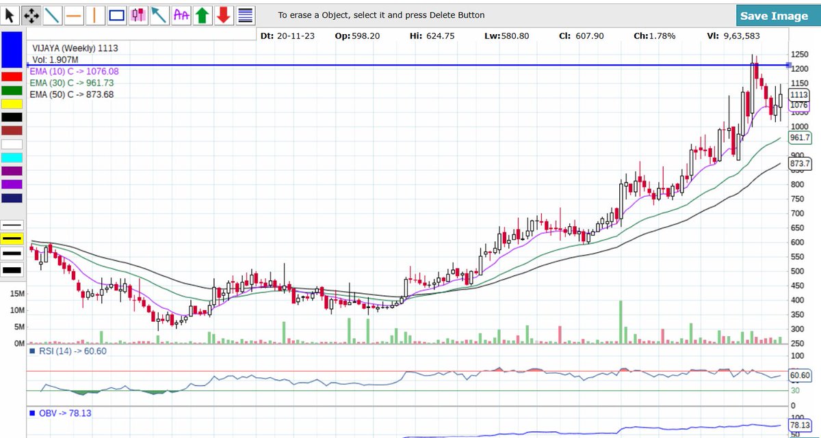This screenshot has height=438, width=821.
Task: Choose the diagonal trend line tool
Action: (x=53, y=14)
